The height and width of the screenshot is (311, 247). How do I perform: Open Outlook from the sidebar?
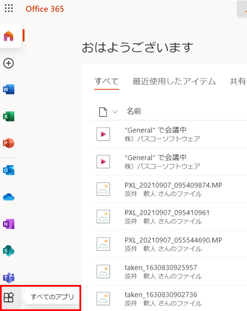click(x=8, y=170)
